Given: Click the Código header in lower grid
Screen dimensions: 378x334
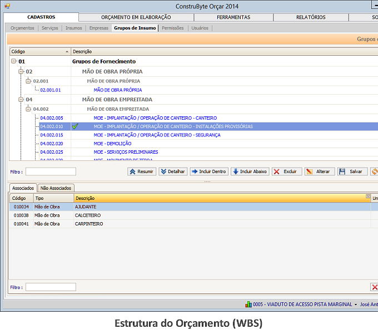Looking at the screenshot, I should tap(21, 198).
